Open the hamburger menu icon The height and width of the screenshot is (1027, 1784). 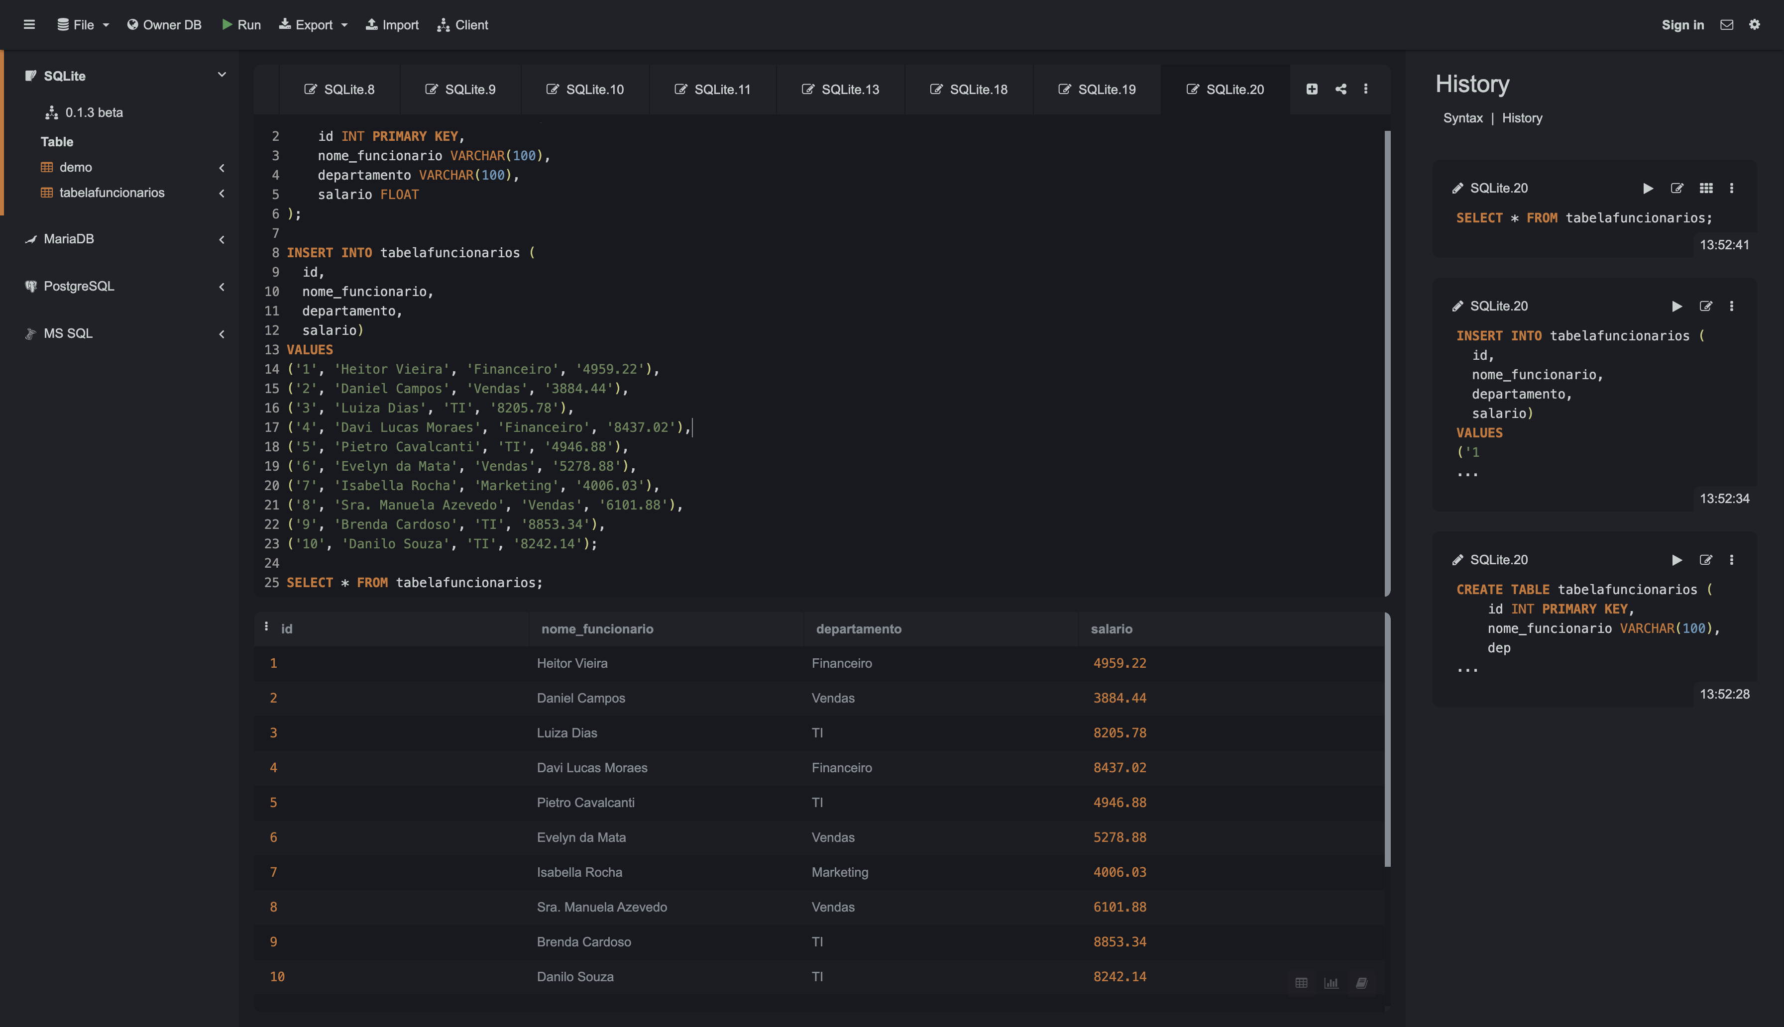click(x=29, y=25)
